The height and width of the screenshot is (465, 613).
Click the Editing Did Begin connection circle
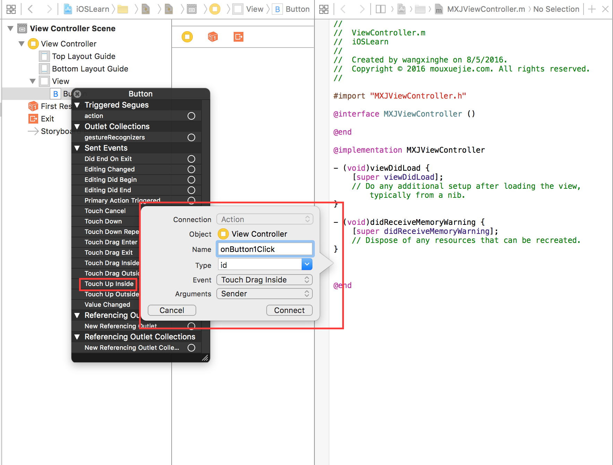point(191,180)
